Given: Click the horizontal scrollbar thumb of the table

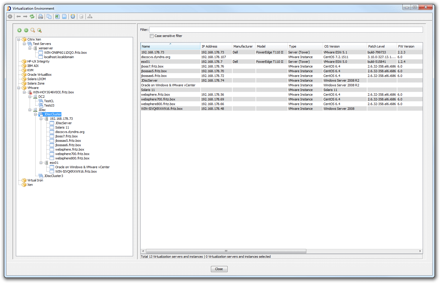Looking at the screenshot, I should 226,251.
